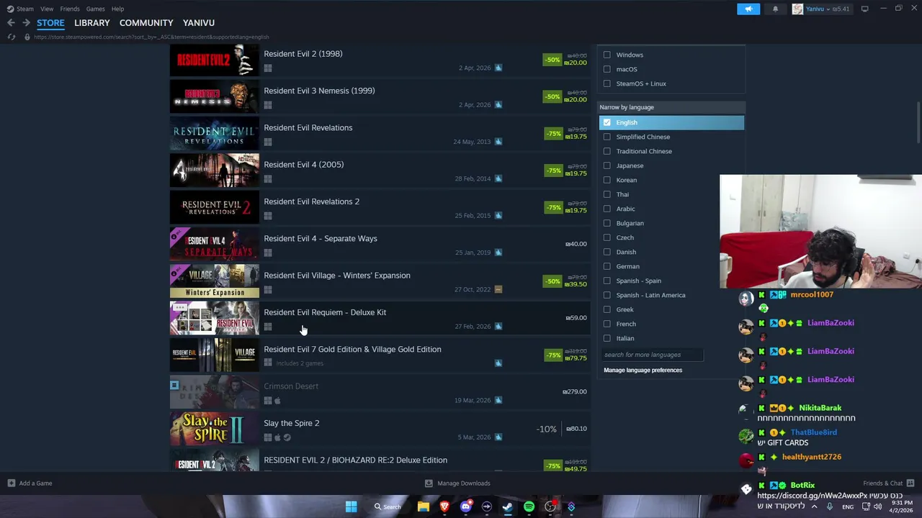Click Manage language preferences link
This screenshot has height=518, width=922.
click(x=643, y=370)
